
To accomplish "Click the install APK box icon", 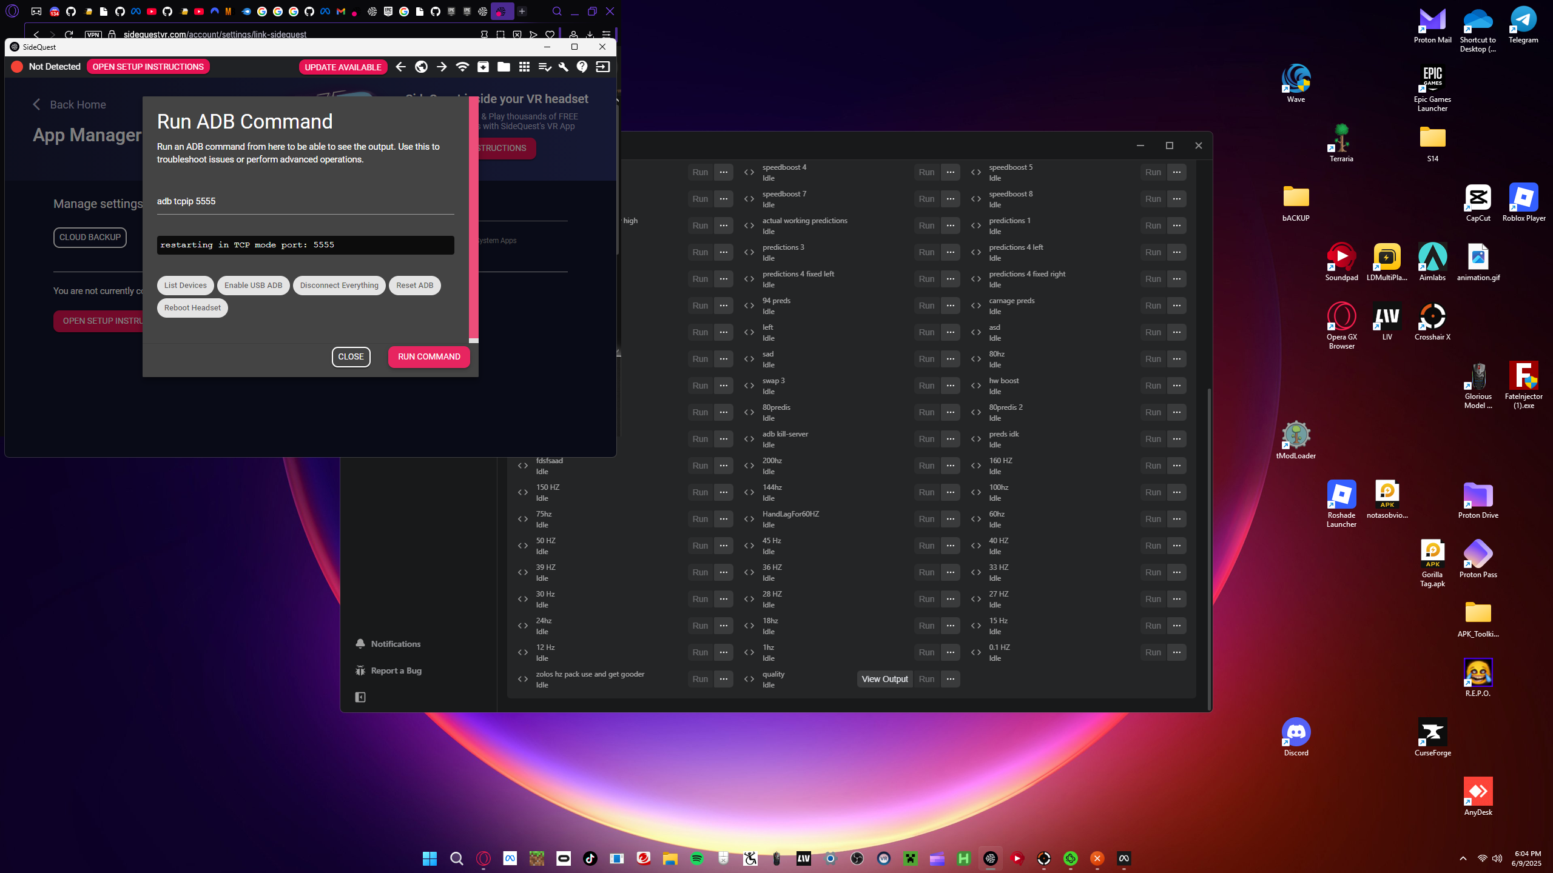I will point(483,67).
